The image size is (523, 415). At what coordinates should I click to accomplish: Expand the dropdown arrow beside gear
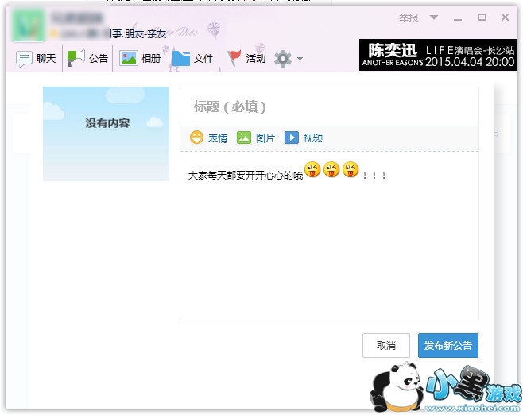click(x=300, y=59)
